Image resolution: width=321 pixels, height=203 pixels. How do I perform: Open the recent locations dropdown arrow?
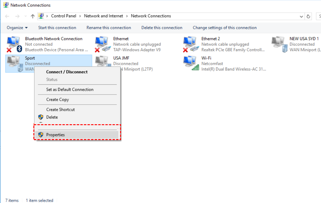25,16
